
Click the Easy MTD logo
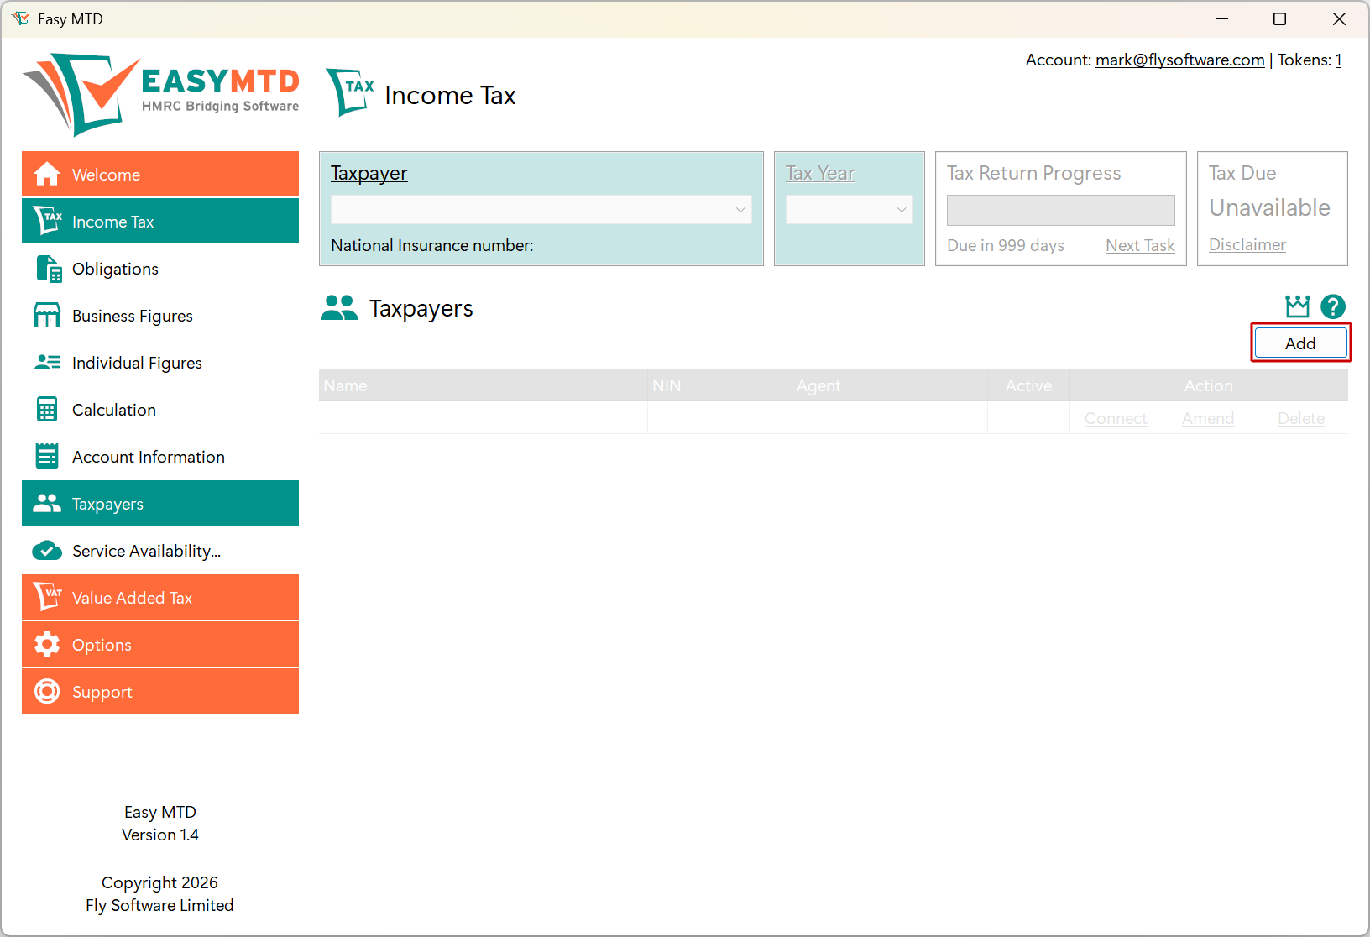pos(160,94)
